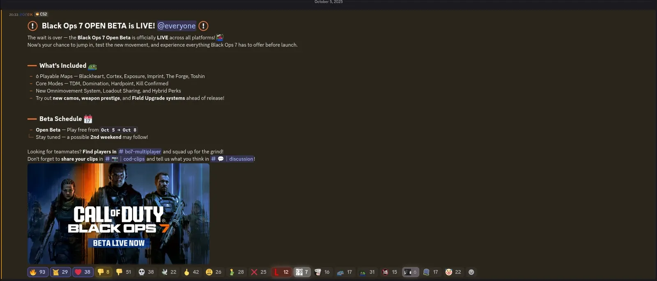This screenshot has height=281, width=657.
Task: Toggle the surprised Pikachu reaction with 29
Action: [x=60, y=272]
